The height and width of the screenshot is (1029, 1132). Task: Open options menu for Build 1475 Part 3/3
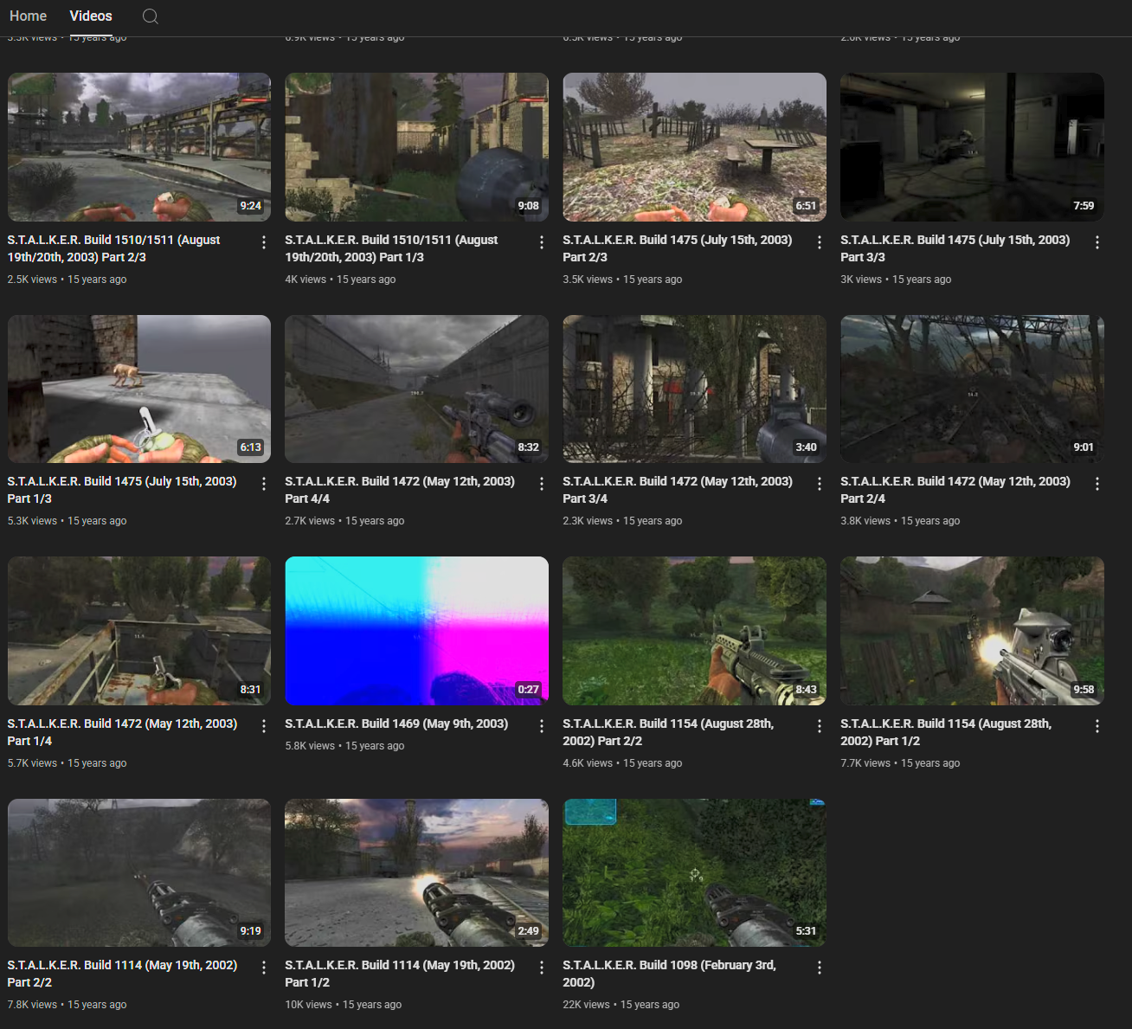coord(1097,242)
